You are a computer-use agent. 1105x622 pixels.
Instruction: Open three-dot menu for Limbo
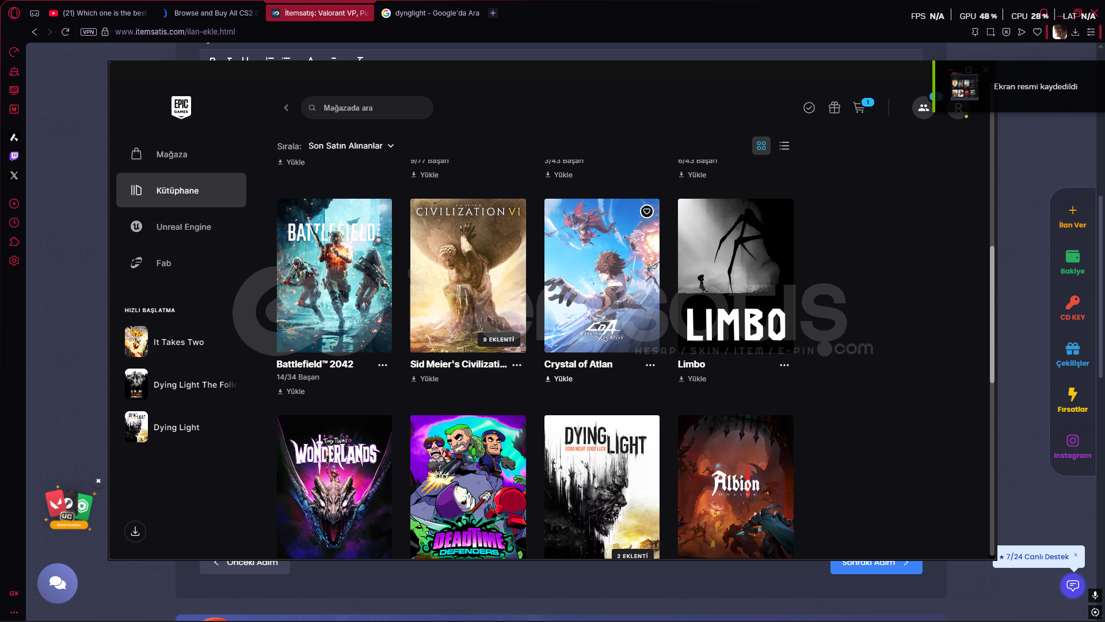pos(784,365)
